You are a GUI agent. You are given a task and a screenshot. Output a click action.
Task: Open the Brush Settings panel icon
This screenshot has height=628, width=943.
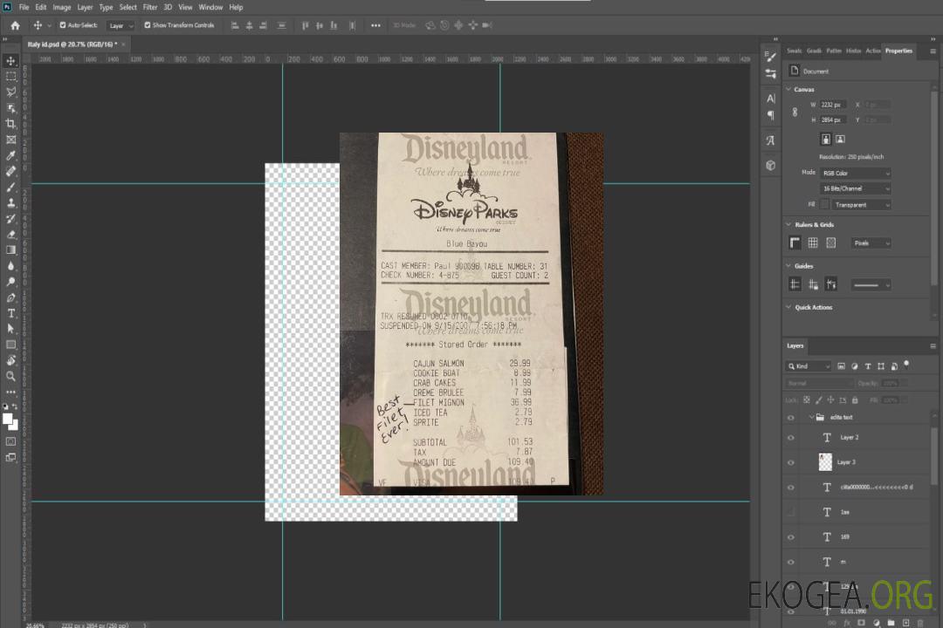(x=771, y=56)
